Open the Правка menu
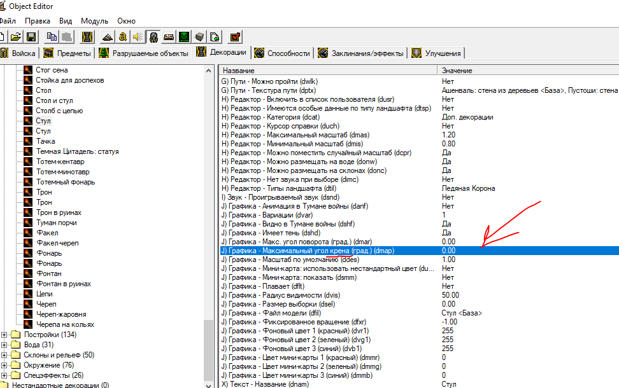The width and height of the screenshot is (619, 388). tap(38, 21)
